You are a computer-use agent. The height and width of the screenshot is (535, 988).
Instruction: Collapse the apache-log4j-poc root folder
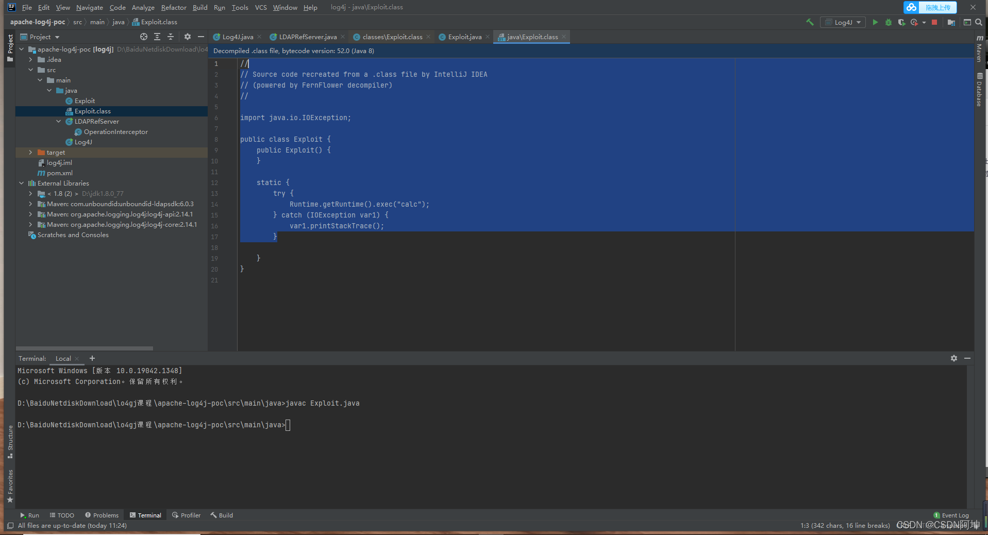click(22, 49)
